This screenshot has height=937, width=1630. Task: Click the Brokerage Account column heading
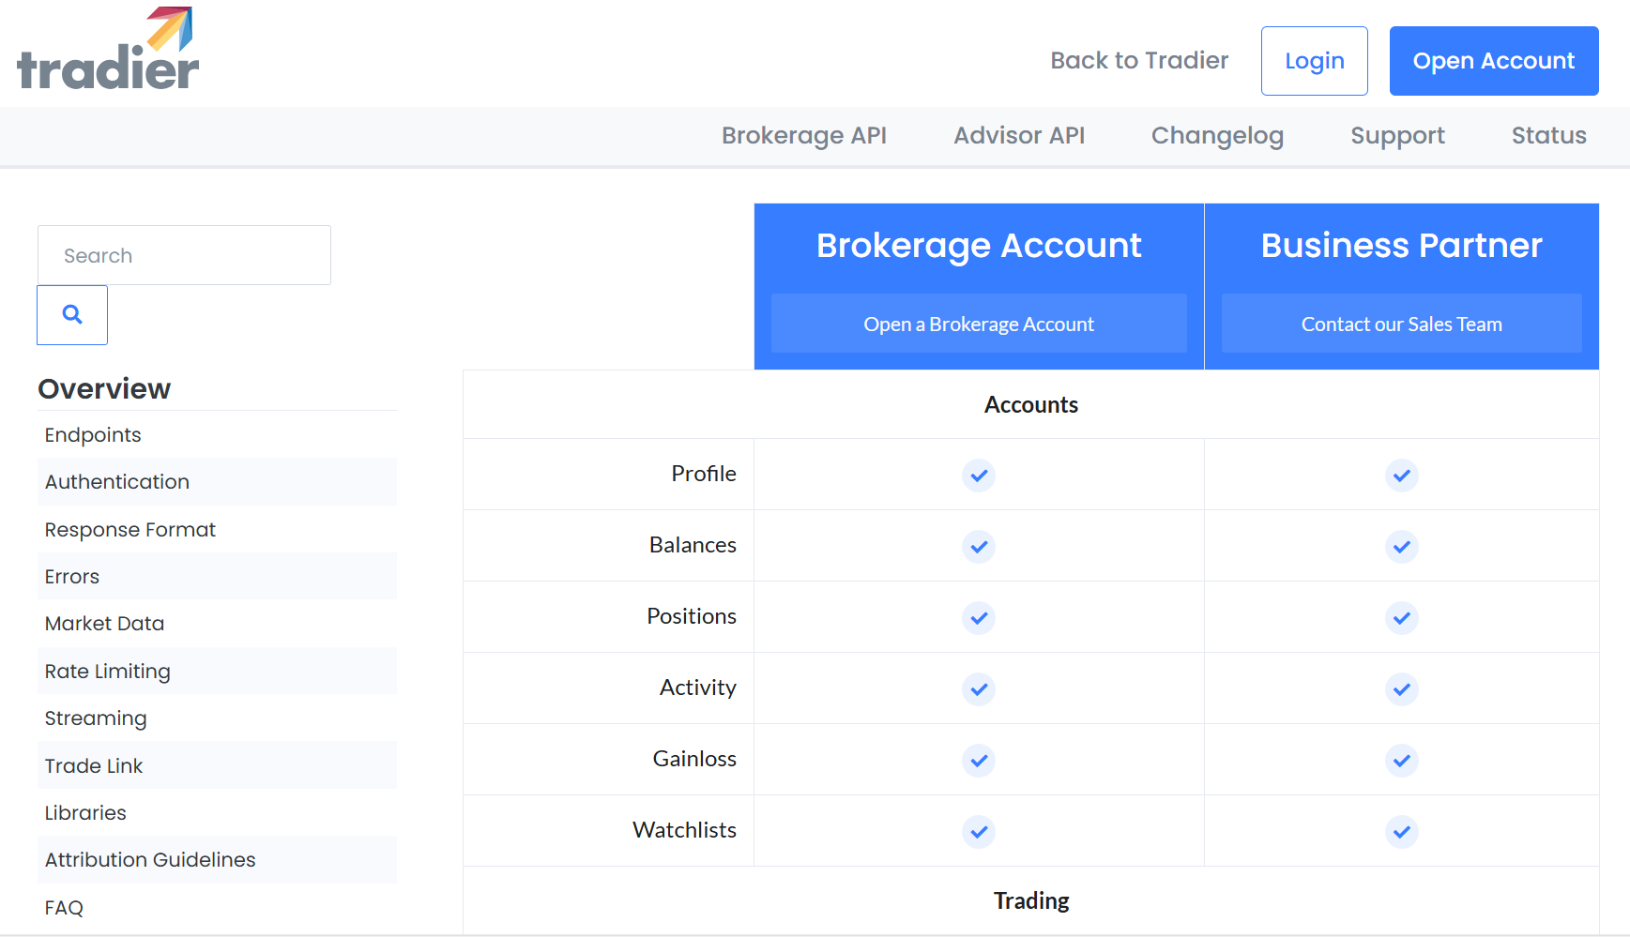click(979, 246)
